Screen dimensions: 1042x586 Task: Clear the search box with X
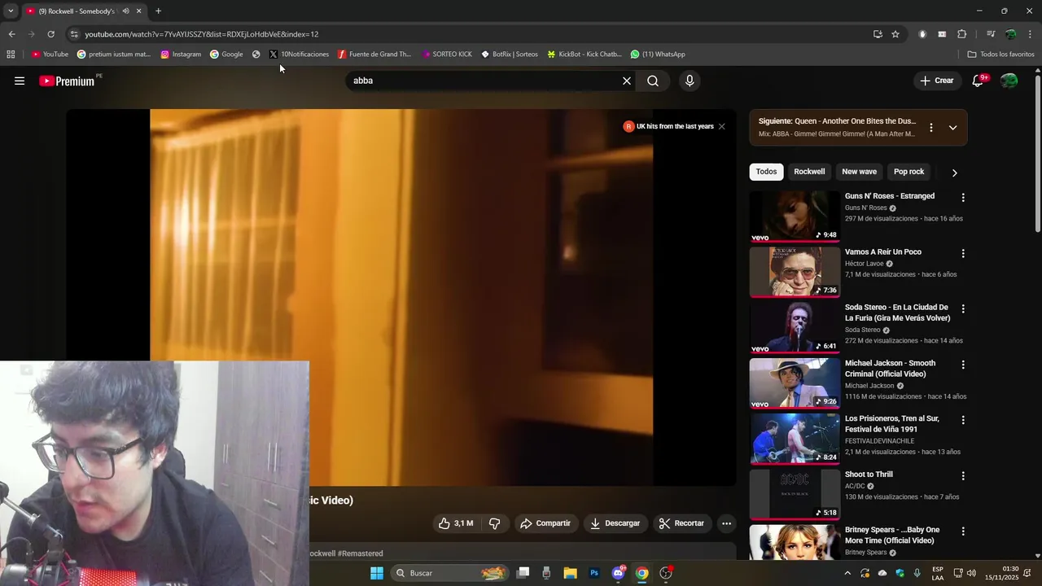tap(627, 81)
